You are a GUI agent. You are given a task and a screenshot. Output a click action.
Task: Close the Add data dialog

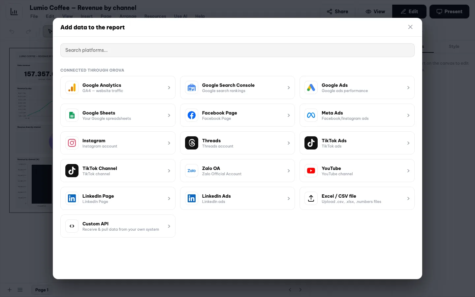coord(410,27)
